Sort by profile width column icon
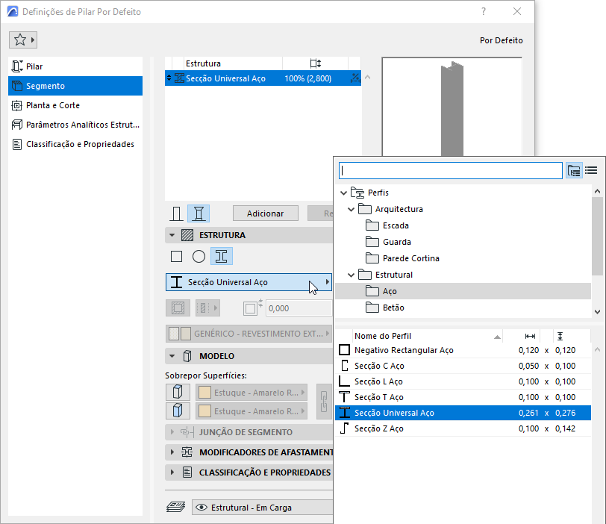 (x=530, y=336)
